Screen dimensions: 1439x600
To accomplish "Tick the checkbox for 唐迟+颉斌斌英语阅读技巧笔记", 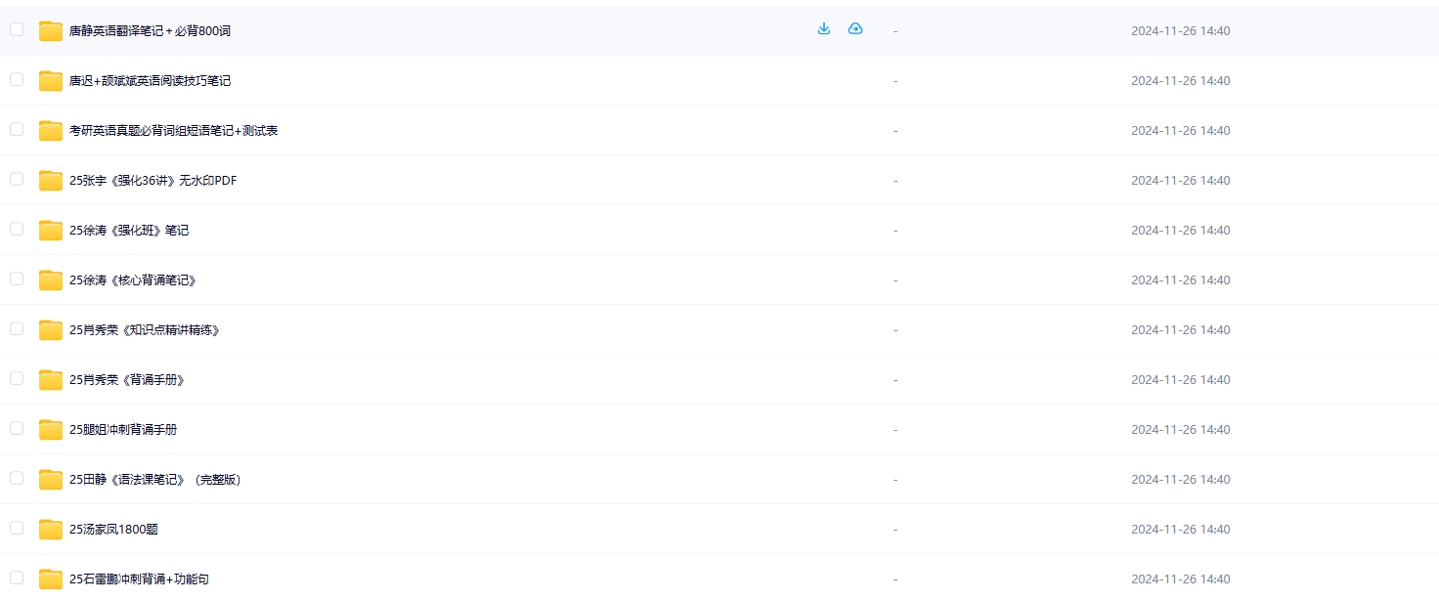I will [x=17, y=79].
